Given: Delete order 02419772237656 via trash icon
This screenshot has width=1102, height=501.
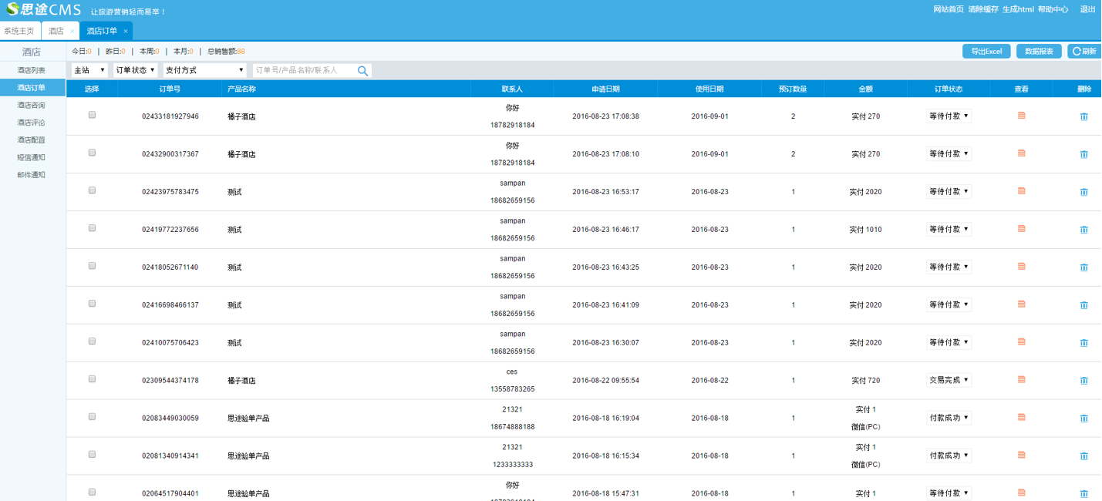Looking at the screenshot, I should 1083,230.
